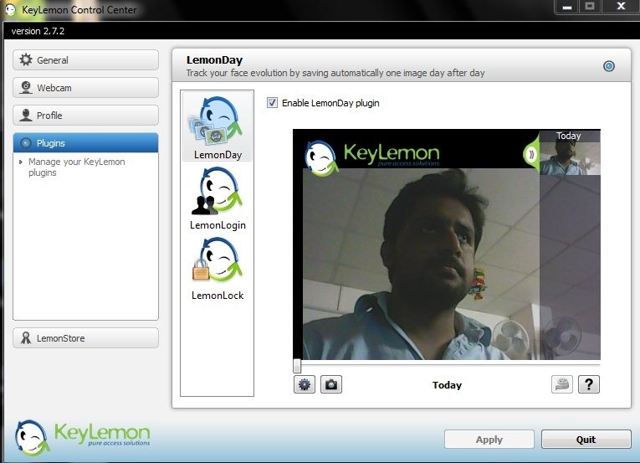Click the KeyLemon logo at bottom left
Screen dimensions: 640x463
(x=83, y=437)
